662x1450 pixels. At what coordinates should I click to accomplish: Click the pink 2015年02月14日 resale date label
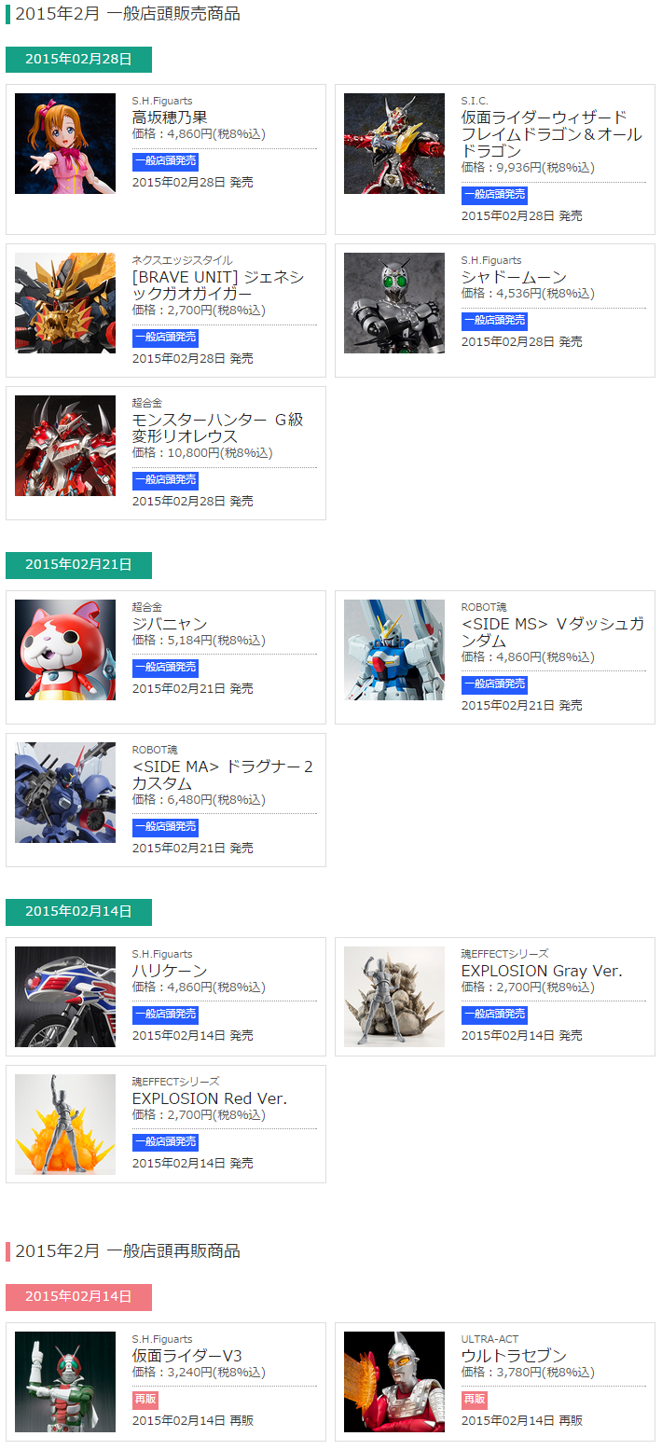point(78,1297)
